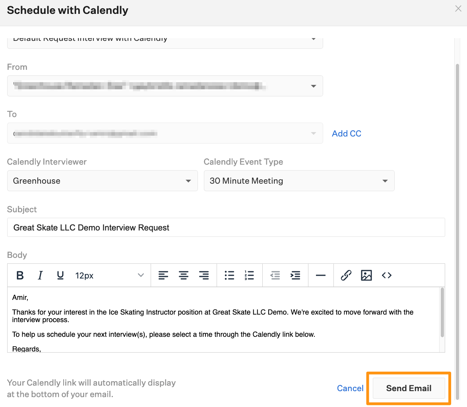This screenshot has width=467, height=407.
Task: Insert a hyperlink into the body
Action: coord(346,275)
